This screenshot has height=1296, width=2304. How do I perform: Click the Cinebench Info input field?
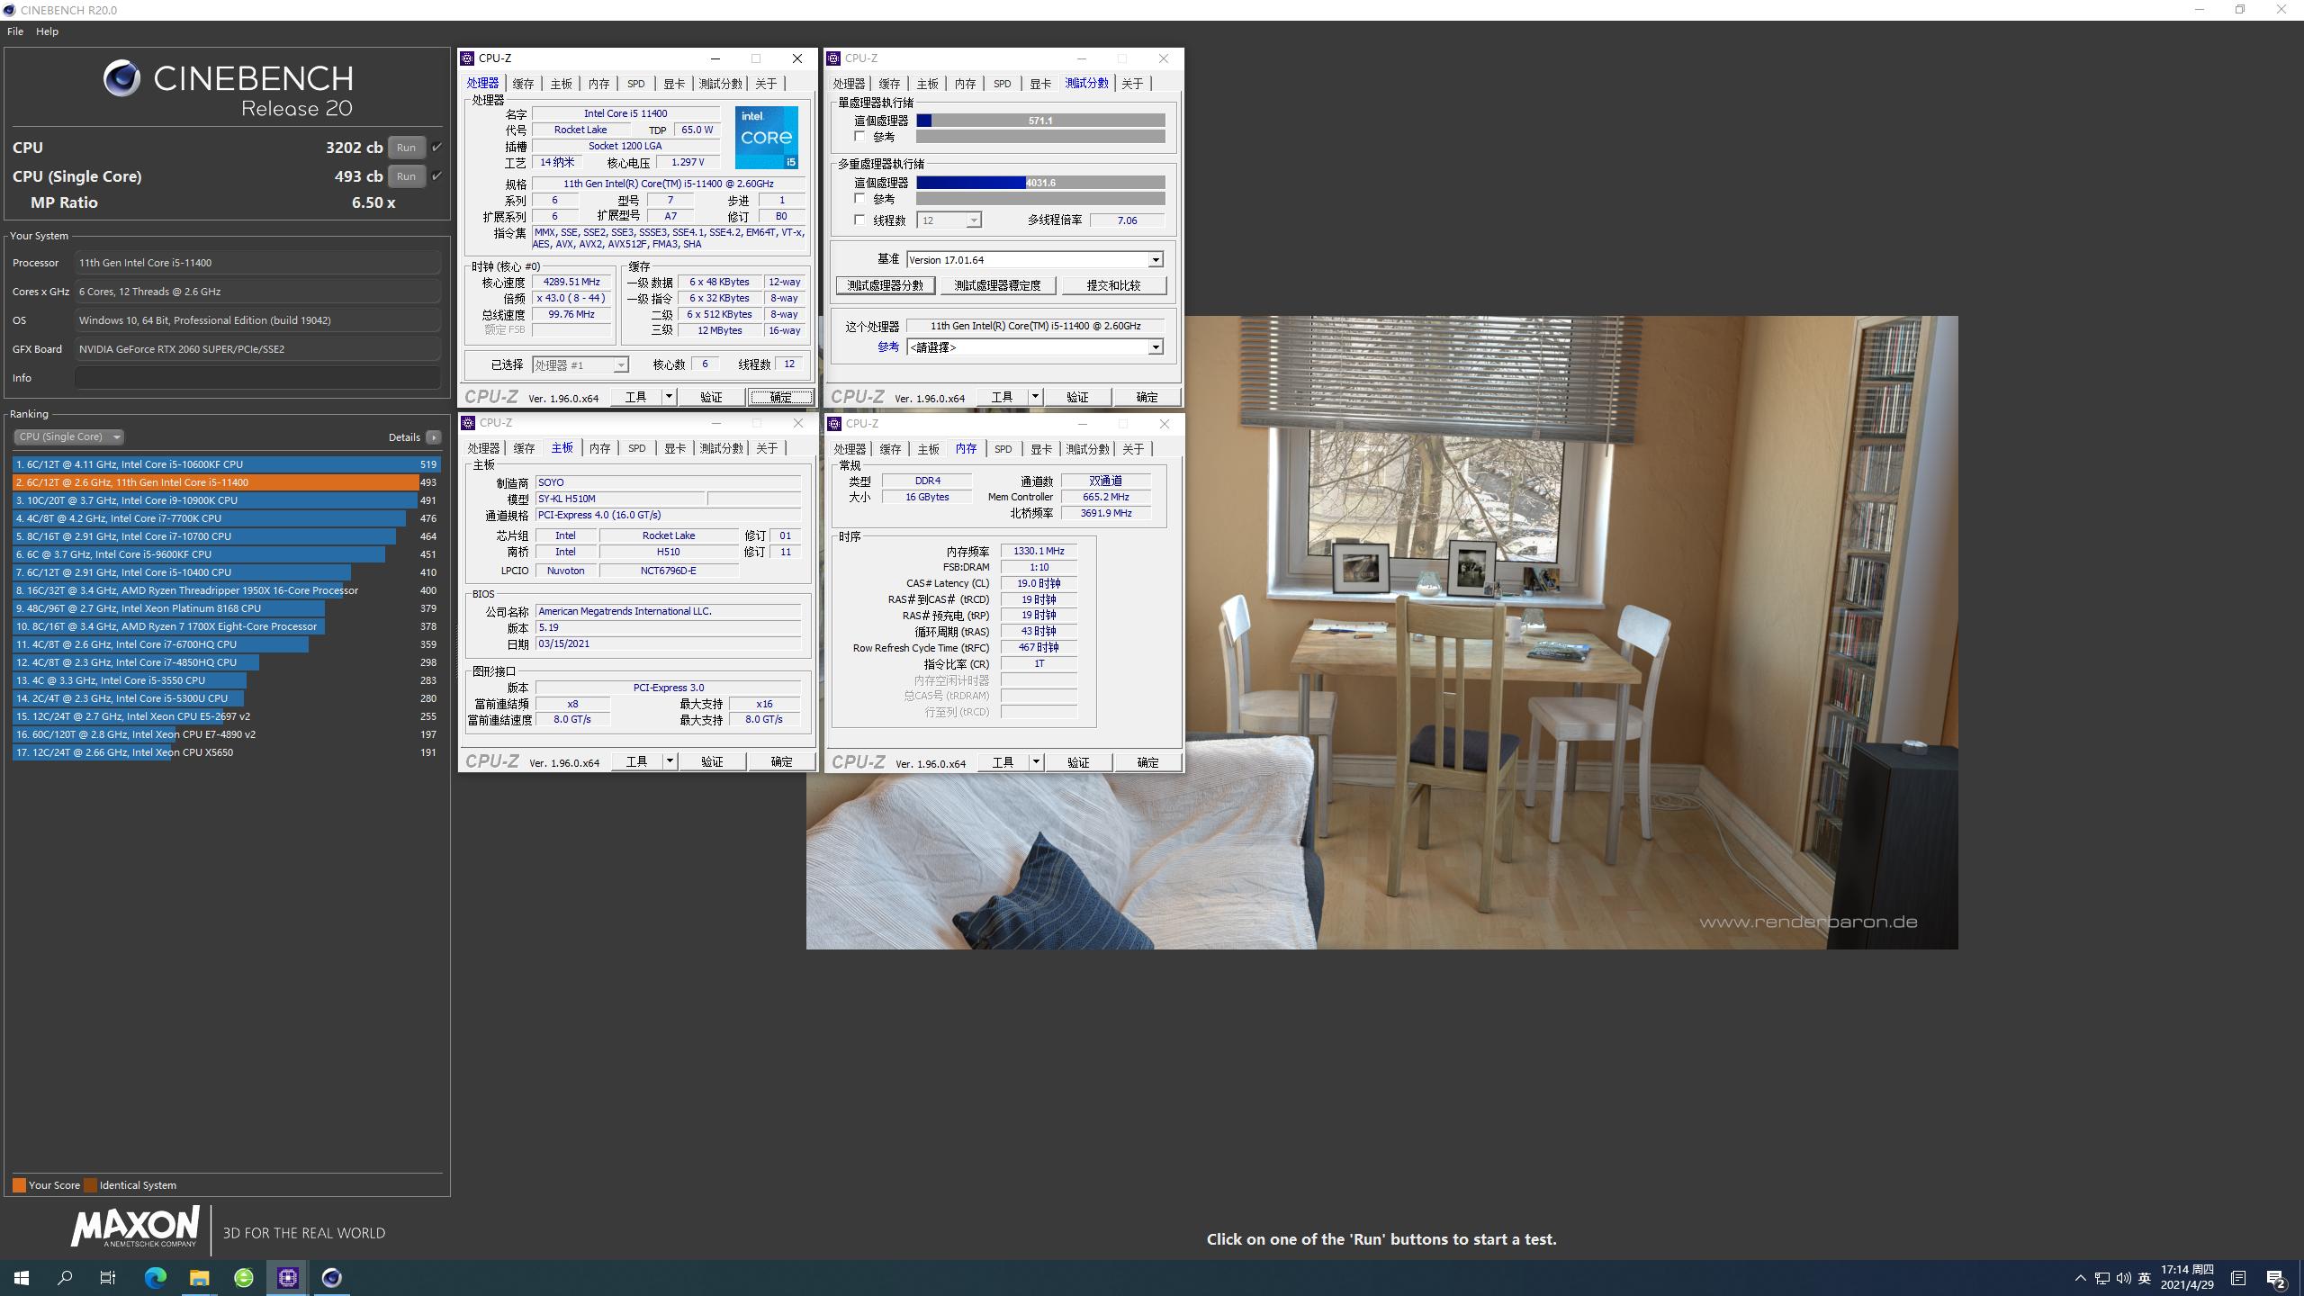tap(257, 378)
